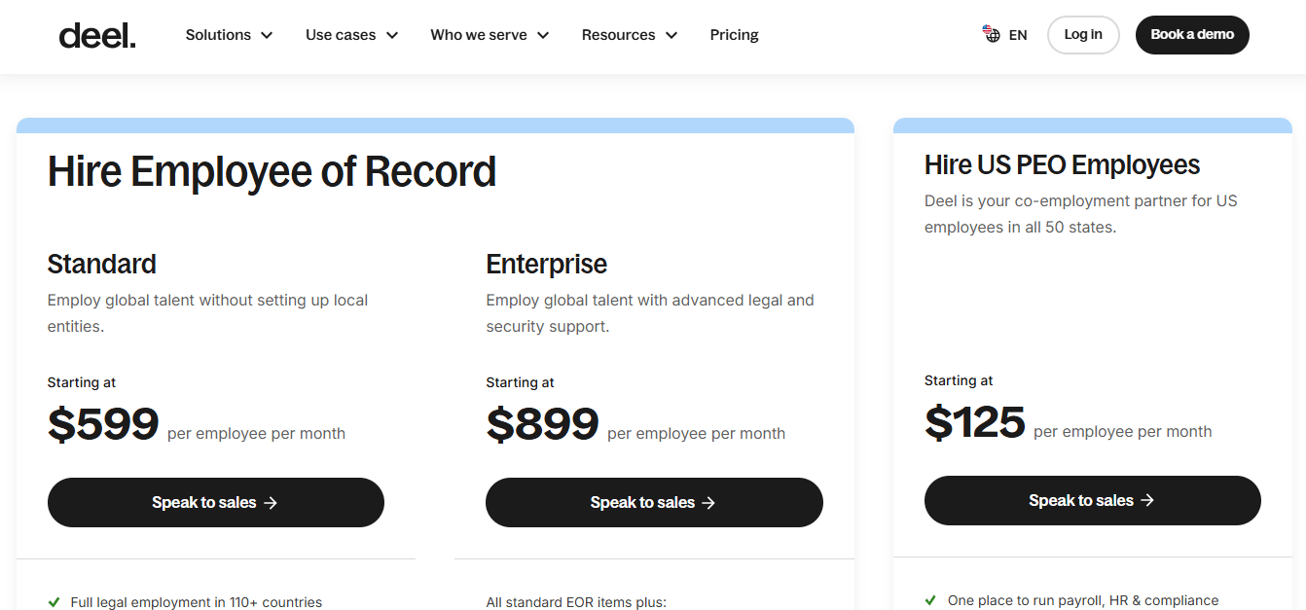Screen dimensions: 1306x610
Task: Click the green checkmark beside One place to run payroll
Action: 930,600
